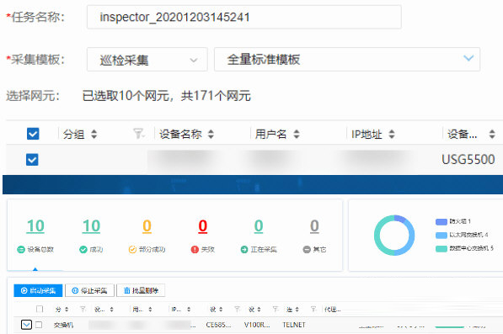Open the filter beside the 连 column

tap(313, 309)
